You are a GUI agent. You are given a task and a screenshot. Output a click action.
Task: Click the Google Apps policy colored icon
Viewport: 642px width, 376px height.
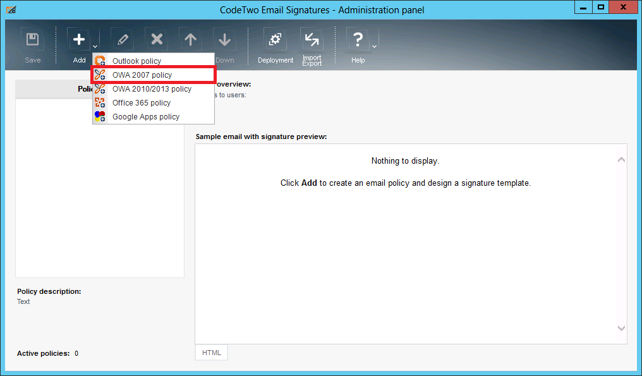tap(100, 116)
